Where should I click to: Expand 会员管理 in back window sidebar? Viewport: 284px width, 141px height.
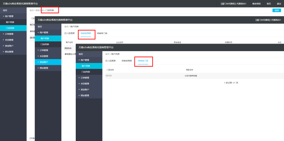13,40
